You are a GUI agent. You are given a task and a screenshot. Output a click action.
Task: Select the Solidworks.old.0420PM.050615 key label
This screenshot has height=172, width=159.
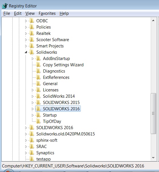[x=66, y=134]
